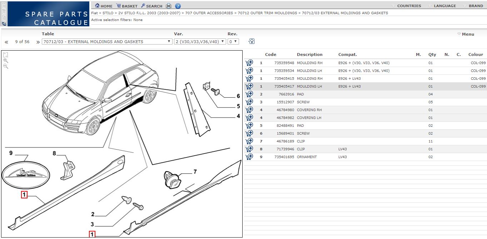Image resolution: width=487 pixels, height=239 pixels.
Task: Go to previous table with double left arrow
Action: pyautogui.click(x=6, y=42)
